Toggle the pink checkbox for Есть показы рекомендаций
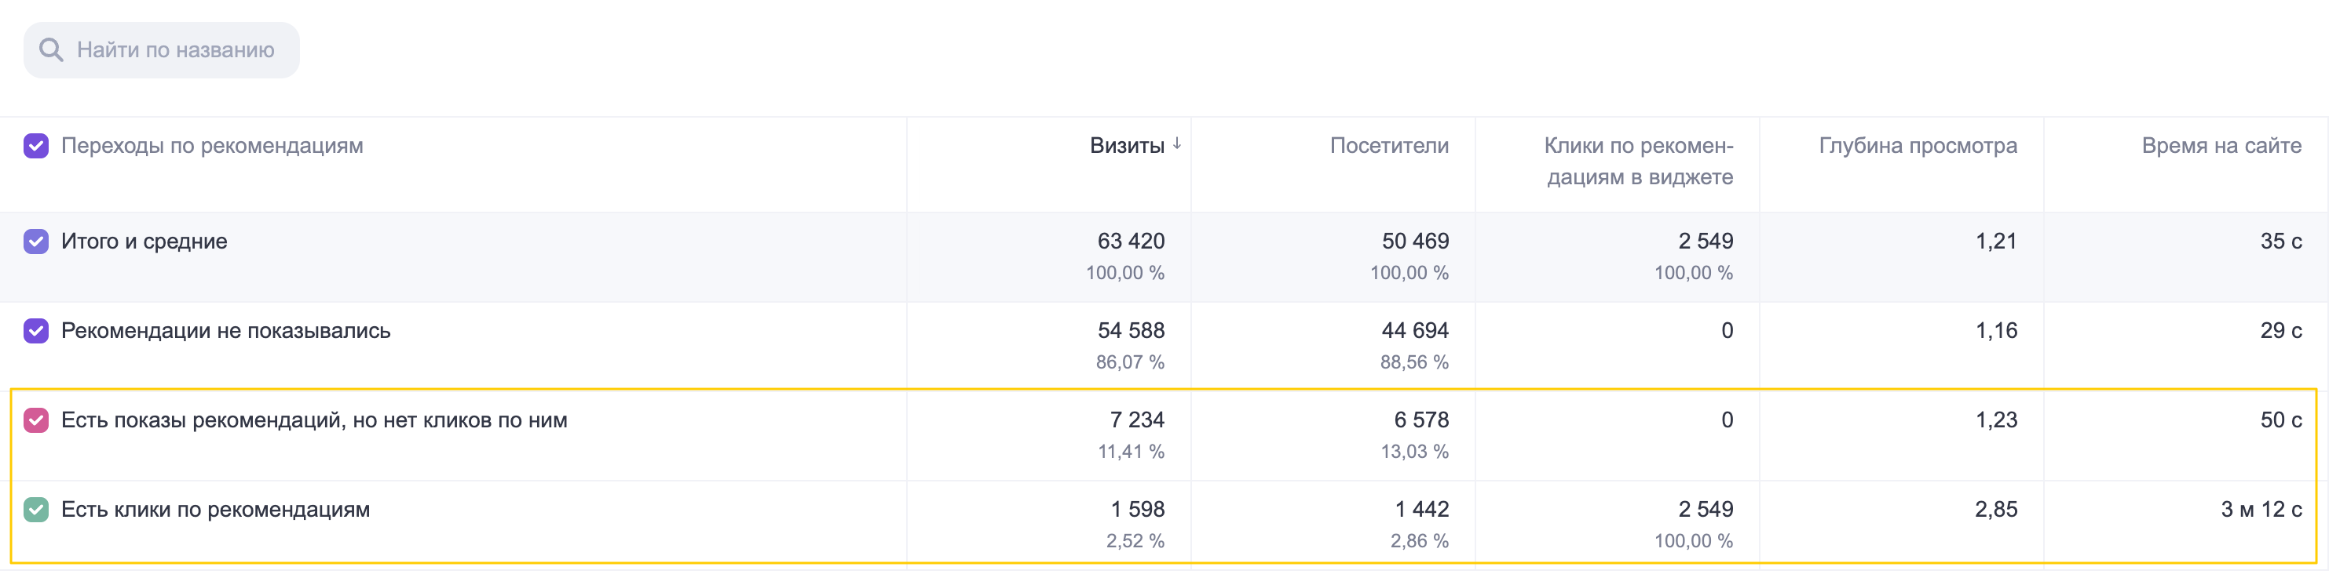The image size is (2329, 574). point(36,420)
